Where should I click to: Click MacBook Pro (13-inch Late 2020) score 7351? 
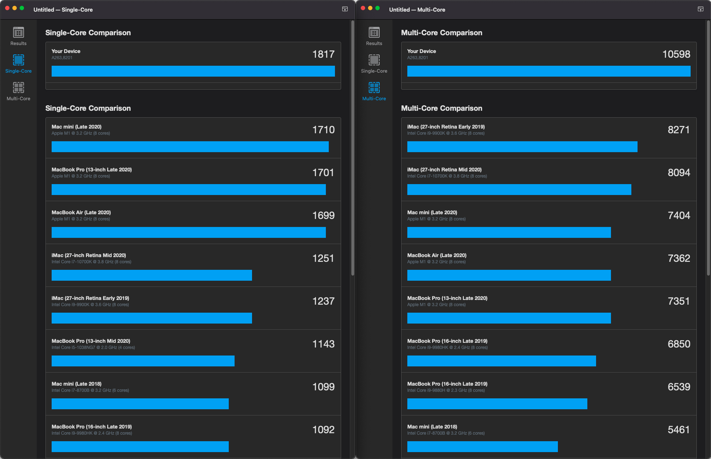click(x=679, y=301)
